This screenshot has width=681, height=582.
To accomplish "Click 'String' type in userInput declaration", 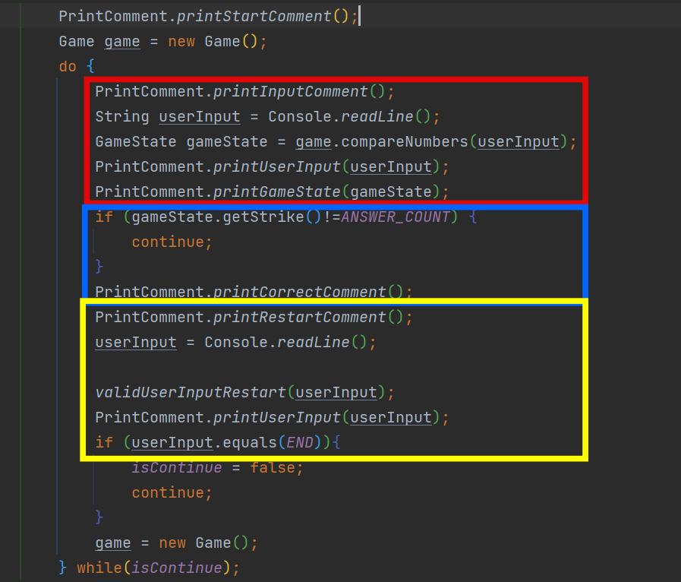I will 122,117.
